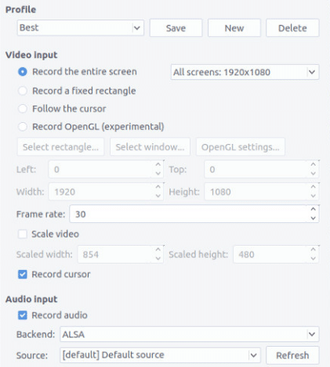Focus the Frame rate input field

[x=188, y=214]
